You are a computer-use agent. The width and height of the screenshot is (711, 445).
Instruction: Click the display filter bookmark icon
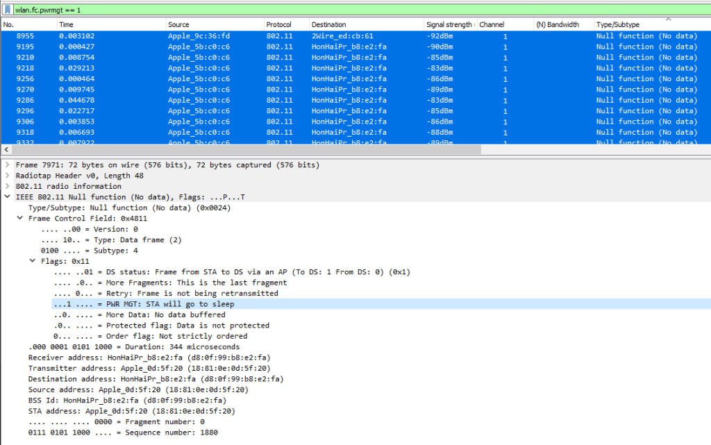coord(7,10)
